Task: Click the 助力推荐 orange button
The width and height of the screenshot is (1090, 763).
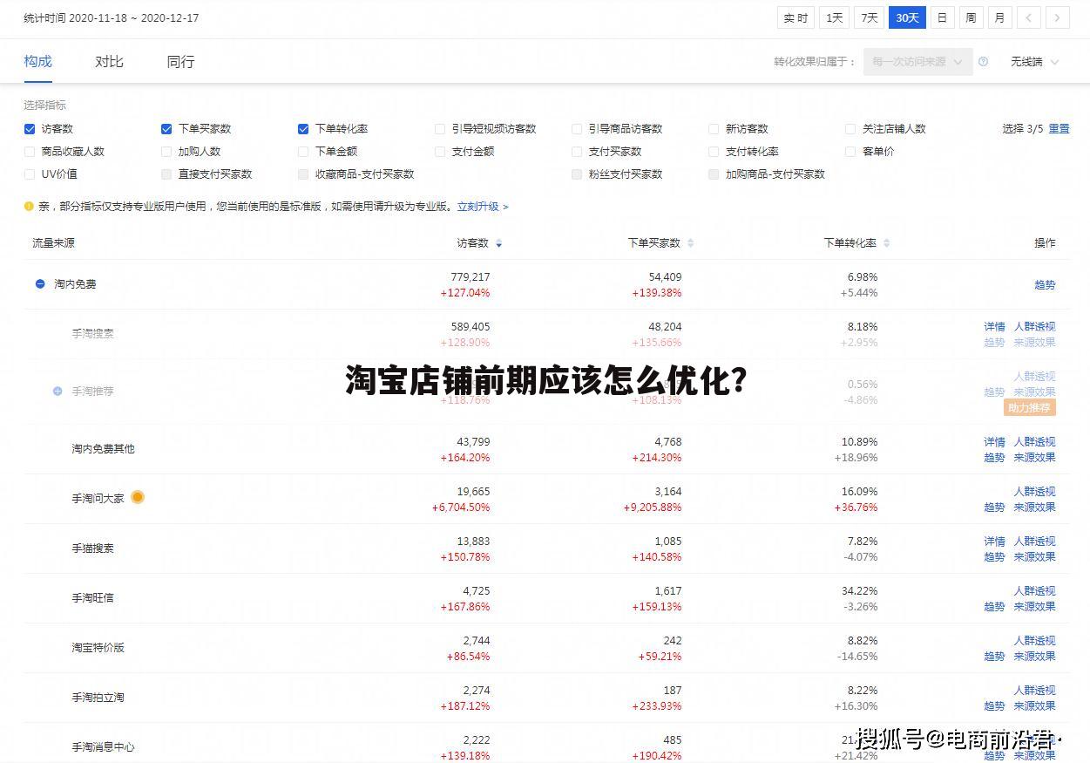Action: tap(1030, 408)
